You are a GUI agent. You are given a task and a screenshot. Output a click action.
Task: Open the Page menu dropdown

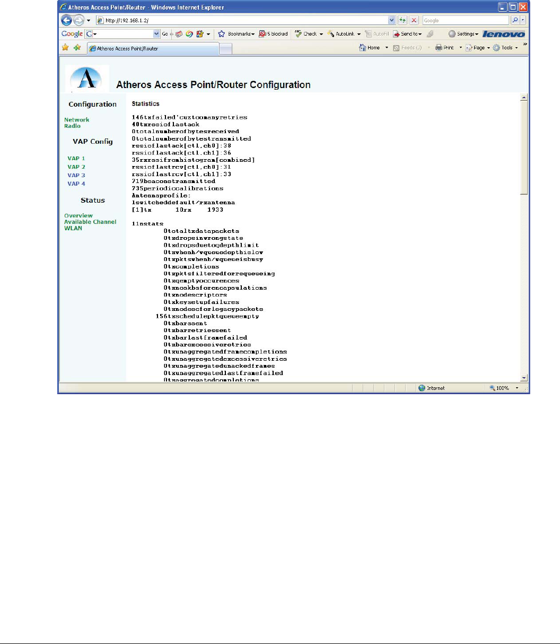(478, 48)
